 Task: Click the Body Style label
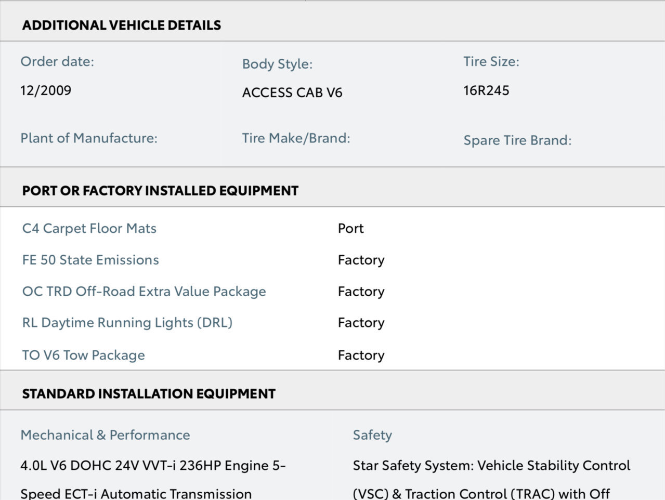(277, 64)
